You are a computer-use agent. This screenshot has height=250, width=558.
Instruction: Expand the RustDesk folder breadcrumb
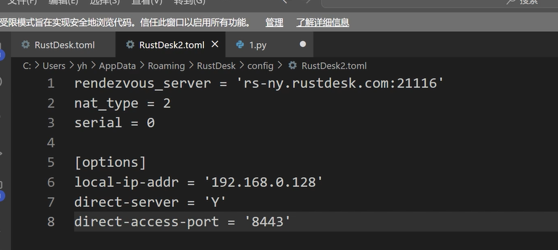click(216, 65)
